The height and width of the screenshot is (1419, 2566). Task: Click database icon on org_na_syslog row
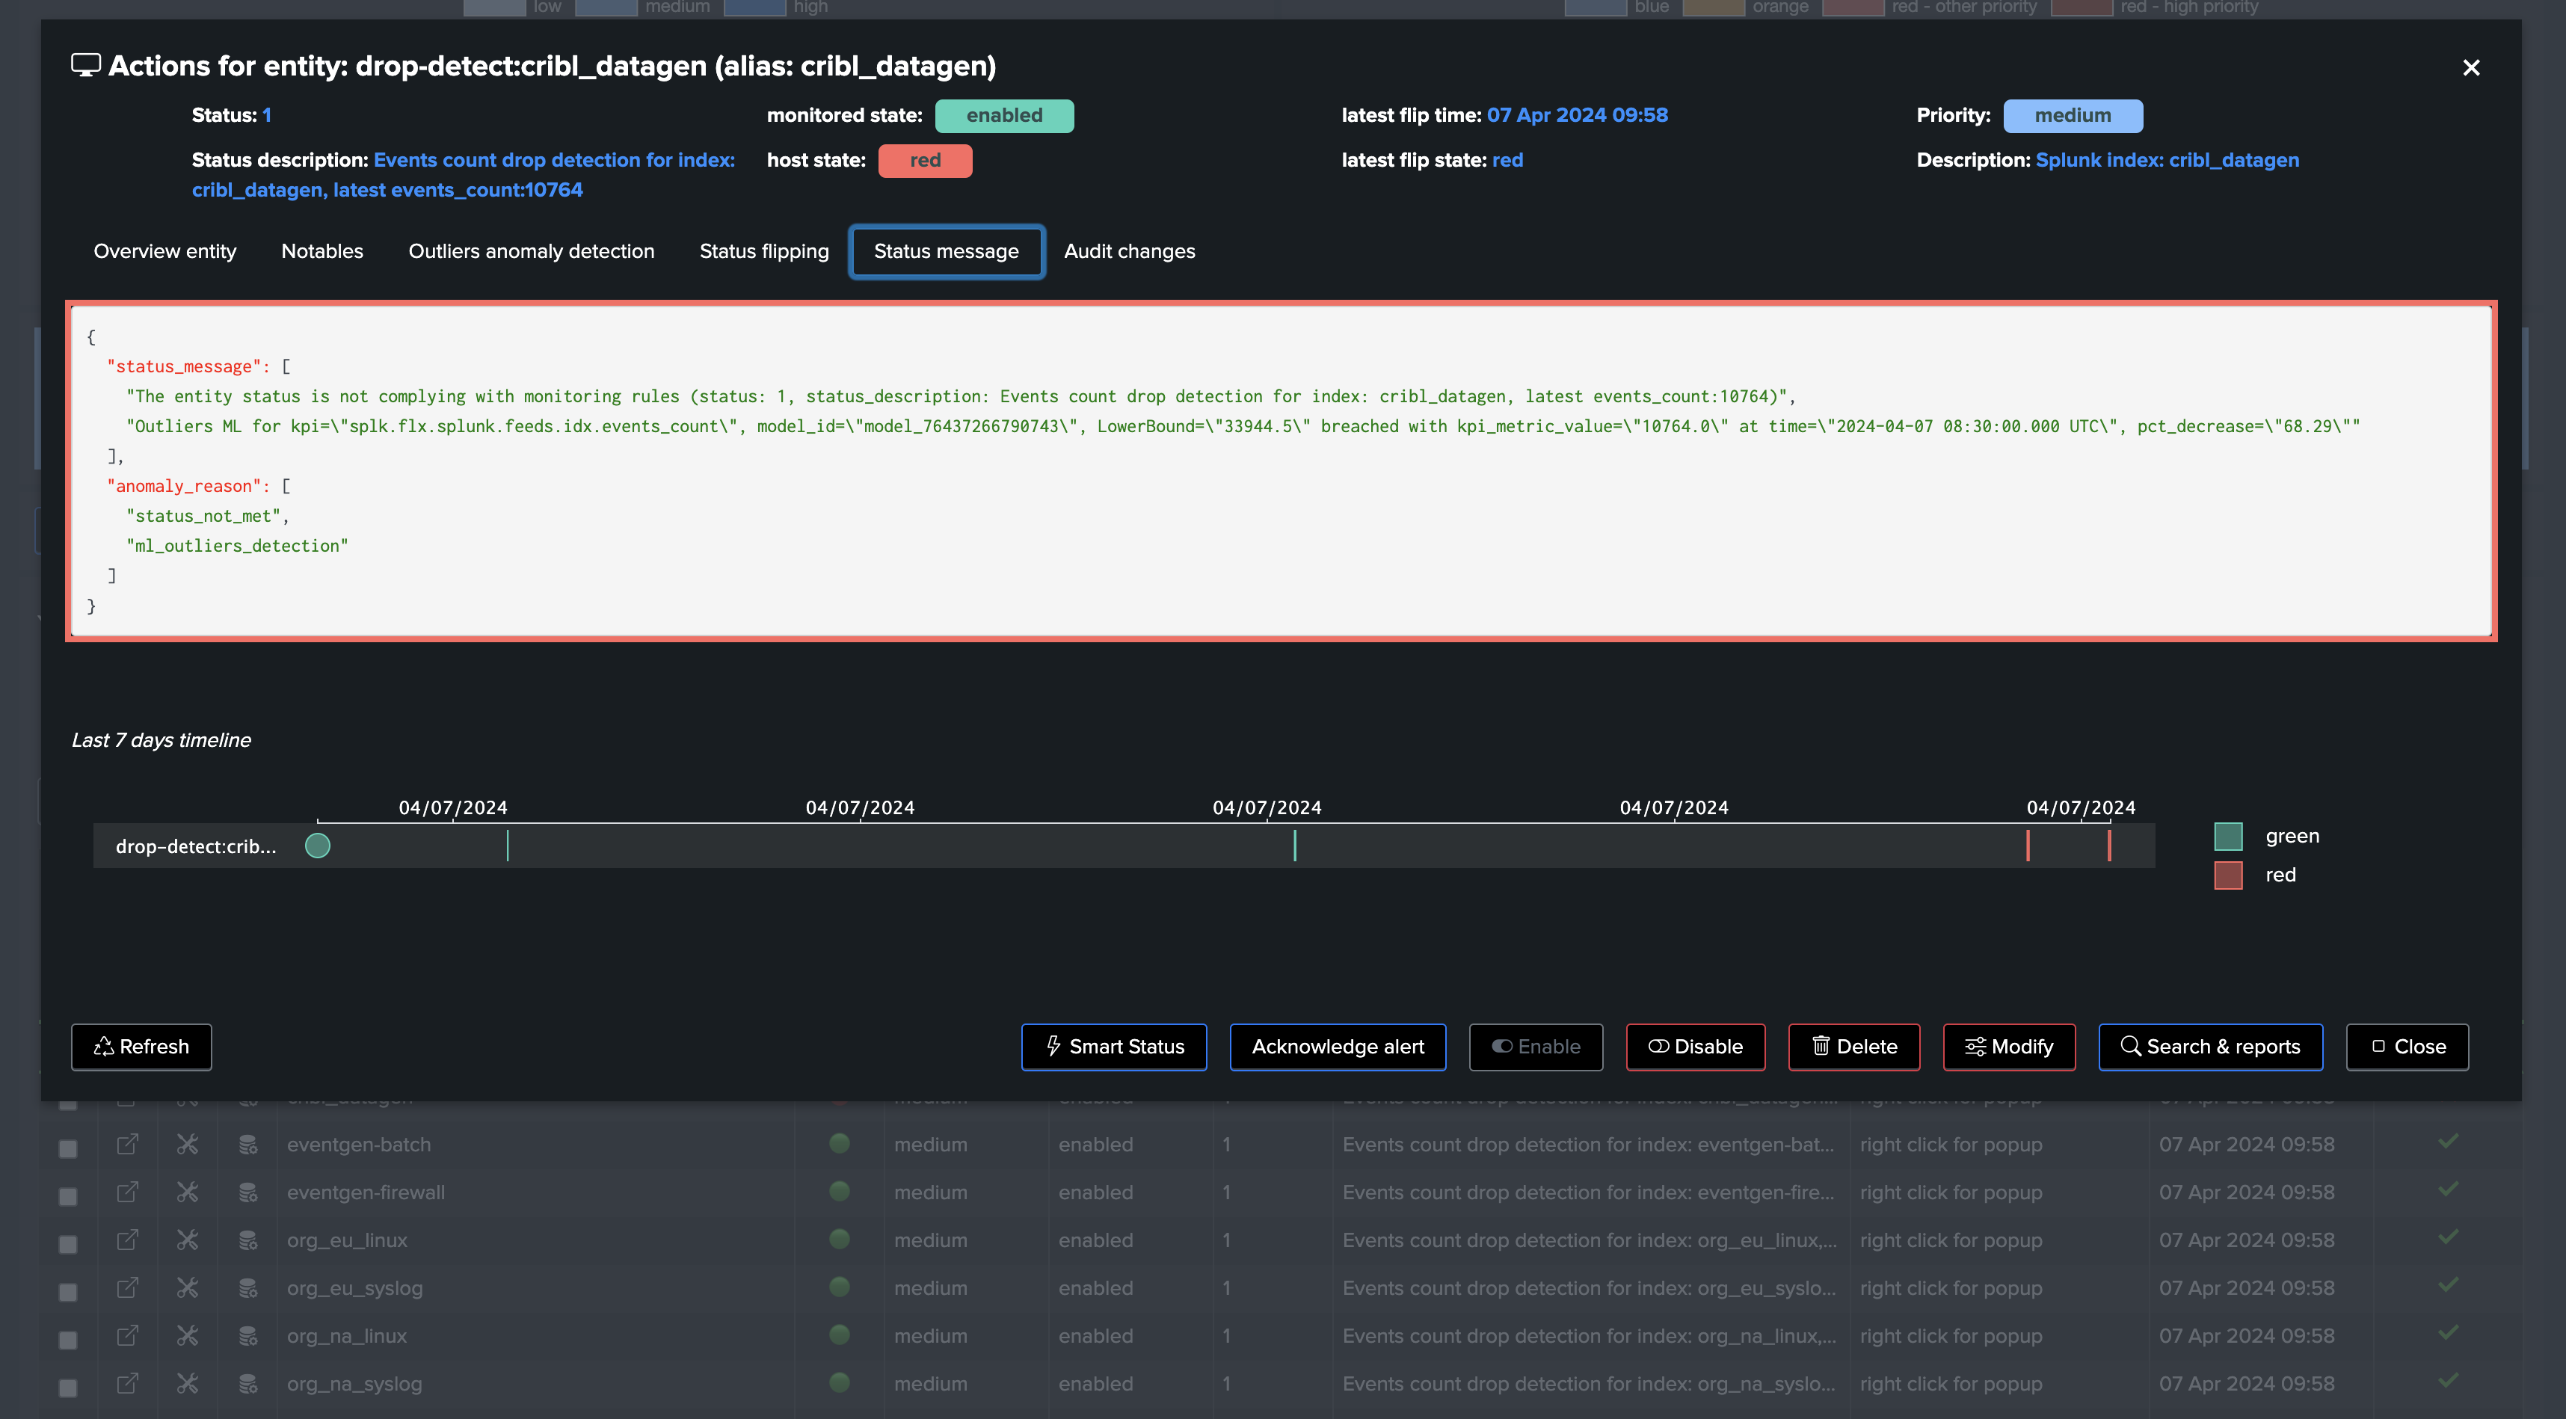tap(248, 1383)
